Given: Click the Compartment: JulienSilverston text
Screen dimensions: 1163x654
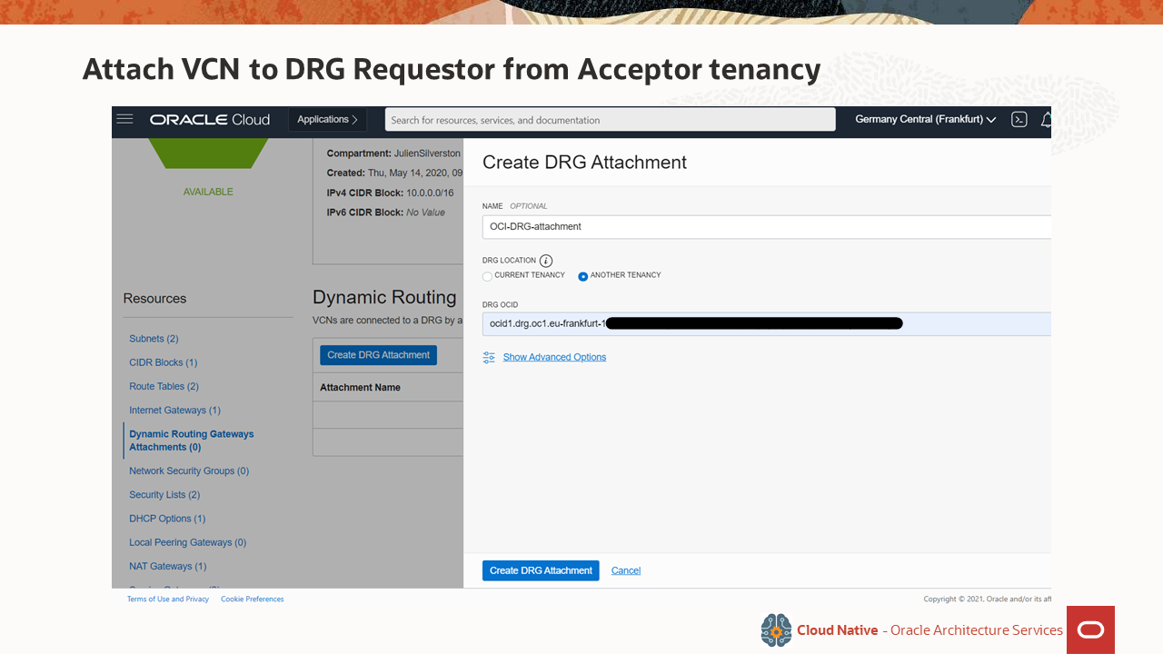Looking at the screenshot, I should click(x=393, y=154).
